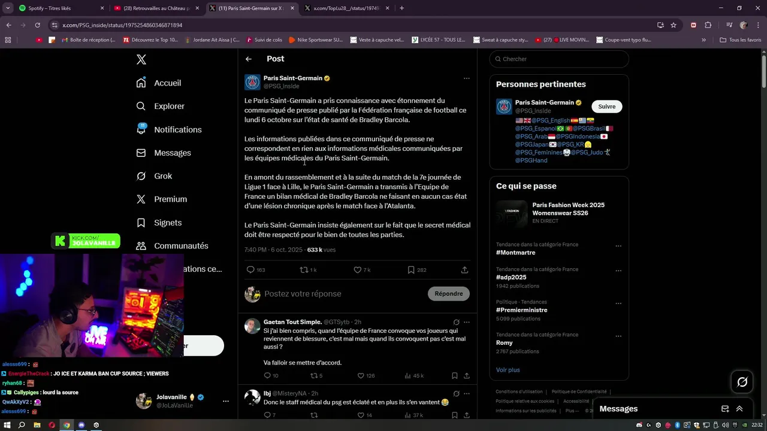The image size is (767, 431).
Task: Open browser extensions puzzle icon
Action: click(x=708, y=25)
